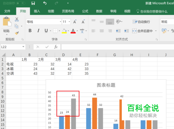The width and height of the screenshot is (174, 129).
Task: Click the phonetic guide (wén) icon
Action: (x=82, y=31)
